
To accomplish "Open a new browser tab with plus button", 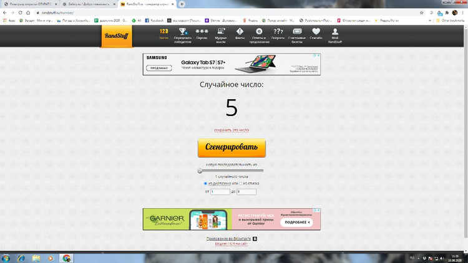I will pos(182,4).
